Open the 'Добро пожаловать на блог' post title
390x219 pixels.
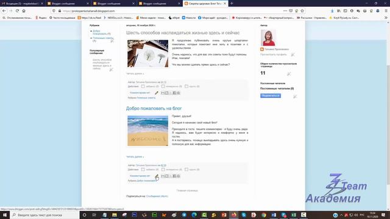coord(154,108)
